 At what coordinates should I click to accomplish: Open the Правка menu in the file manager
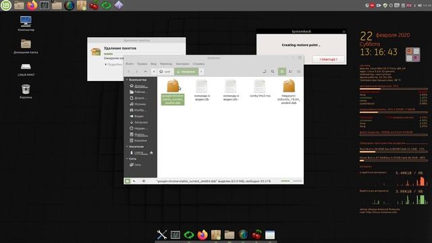(x=142, y=63)
